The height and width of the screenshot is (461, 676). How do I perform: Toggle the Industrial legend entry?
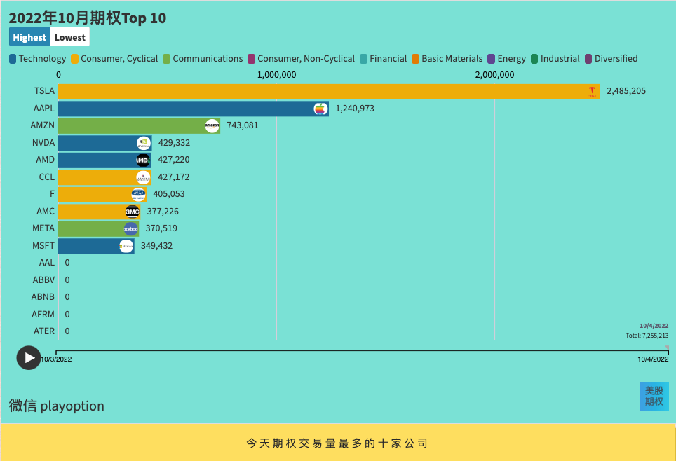point(555,59)
